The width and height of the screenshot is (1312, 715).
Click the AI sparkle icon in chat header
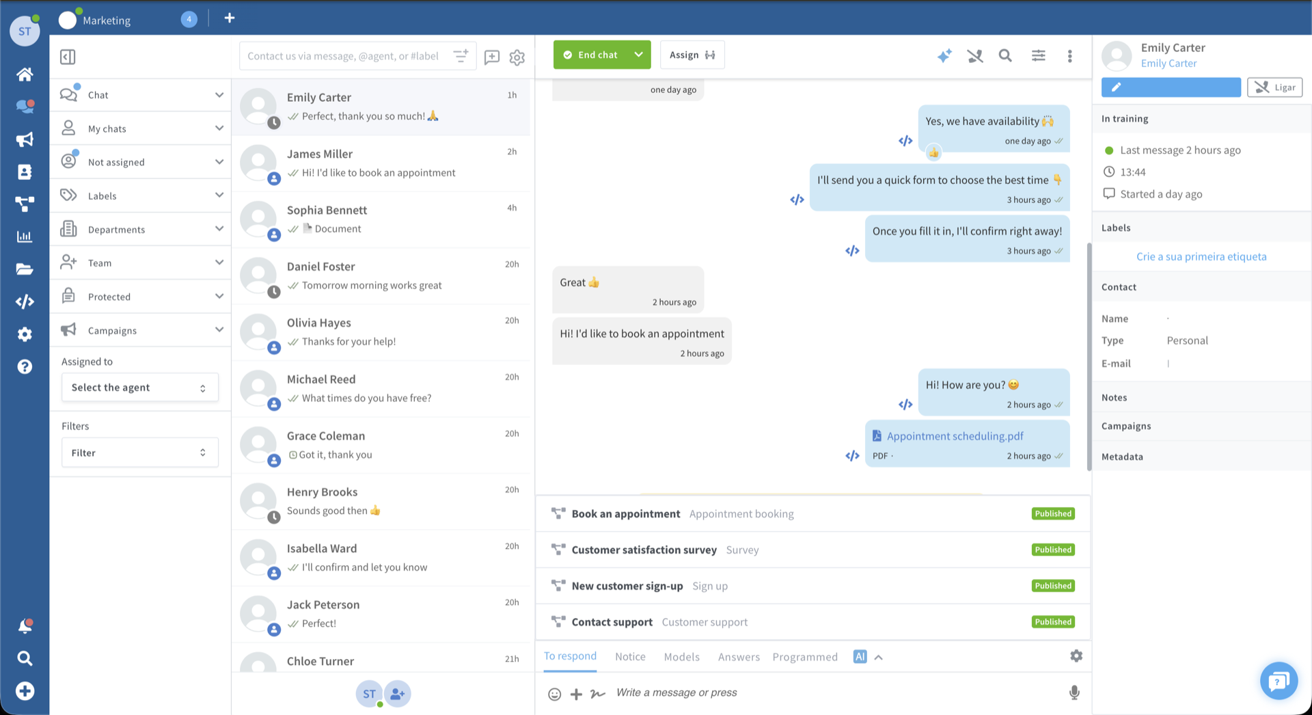click(944, 55)
